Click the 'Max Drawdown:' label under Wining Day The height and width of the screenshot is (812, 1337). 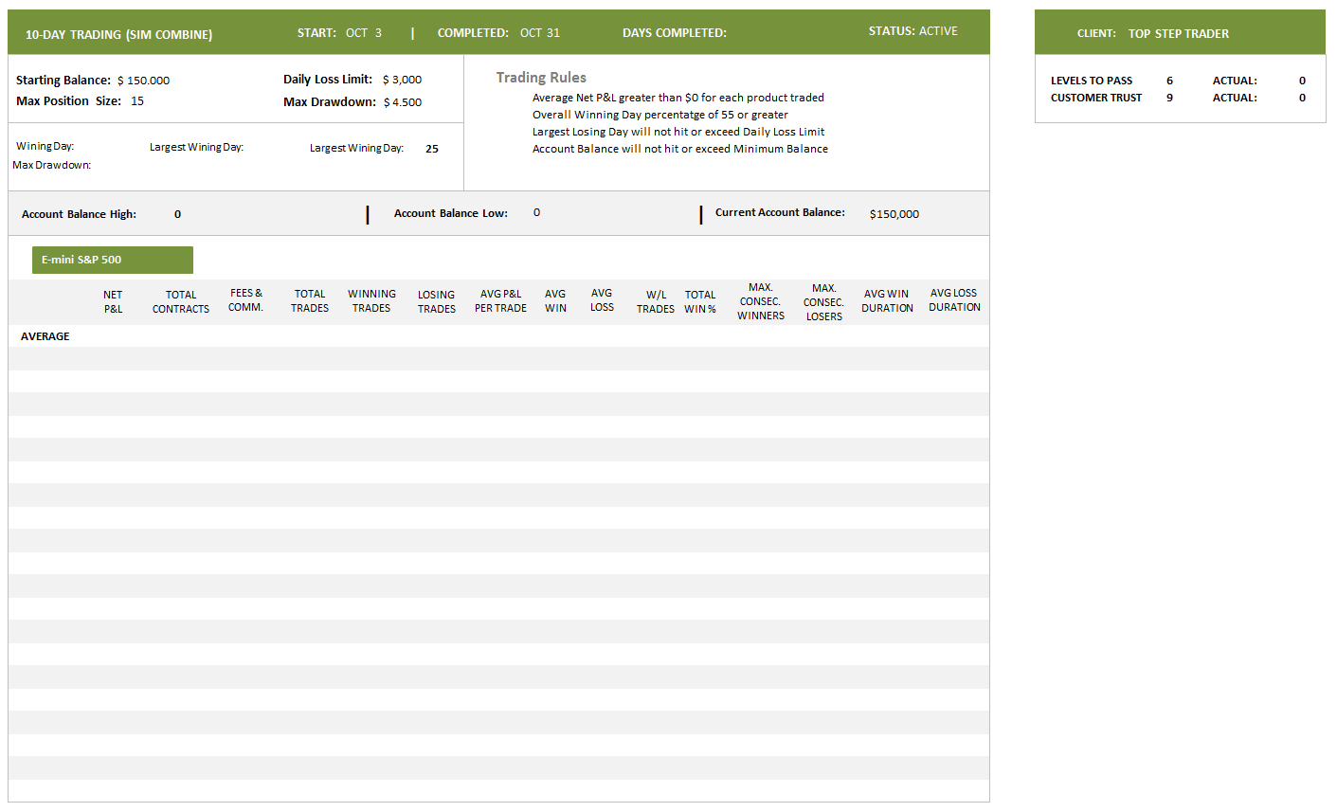click(x=52, y=165)
